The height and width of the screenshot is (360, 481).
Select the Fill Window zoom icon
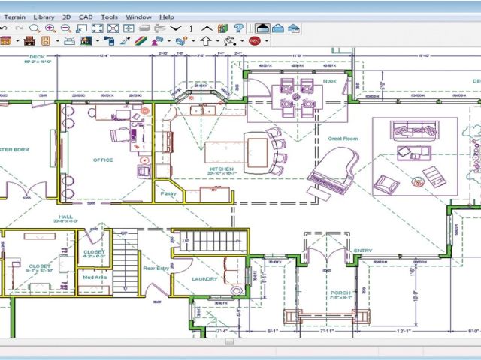tap(97, 28)
